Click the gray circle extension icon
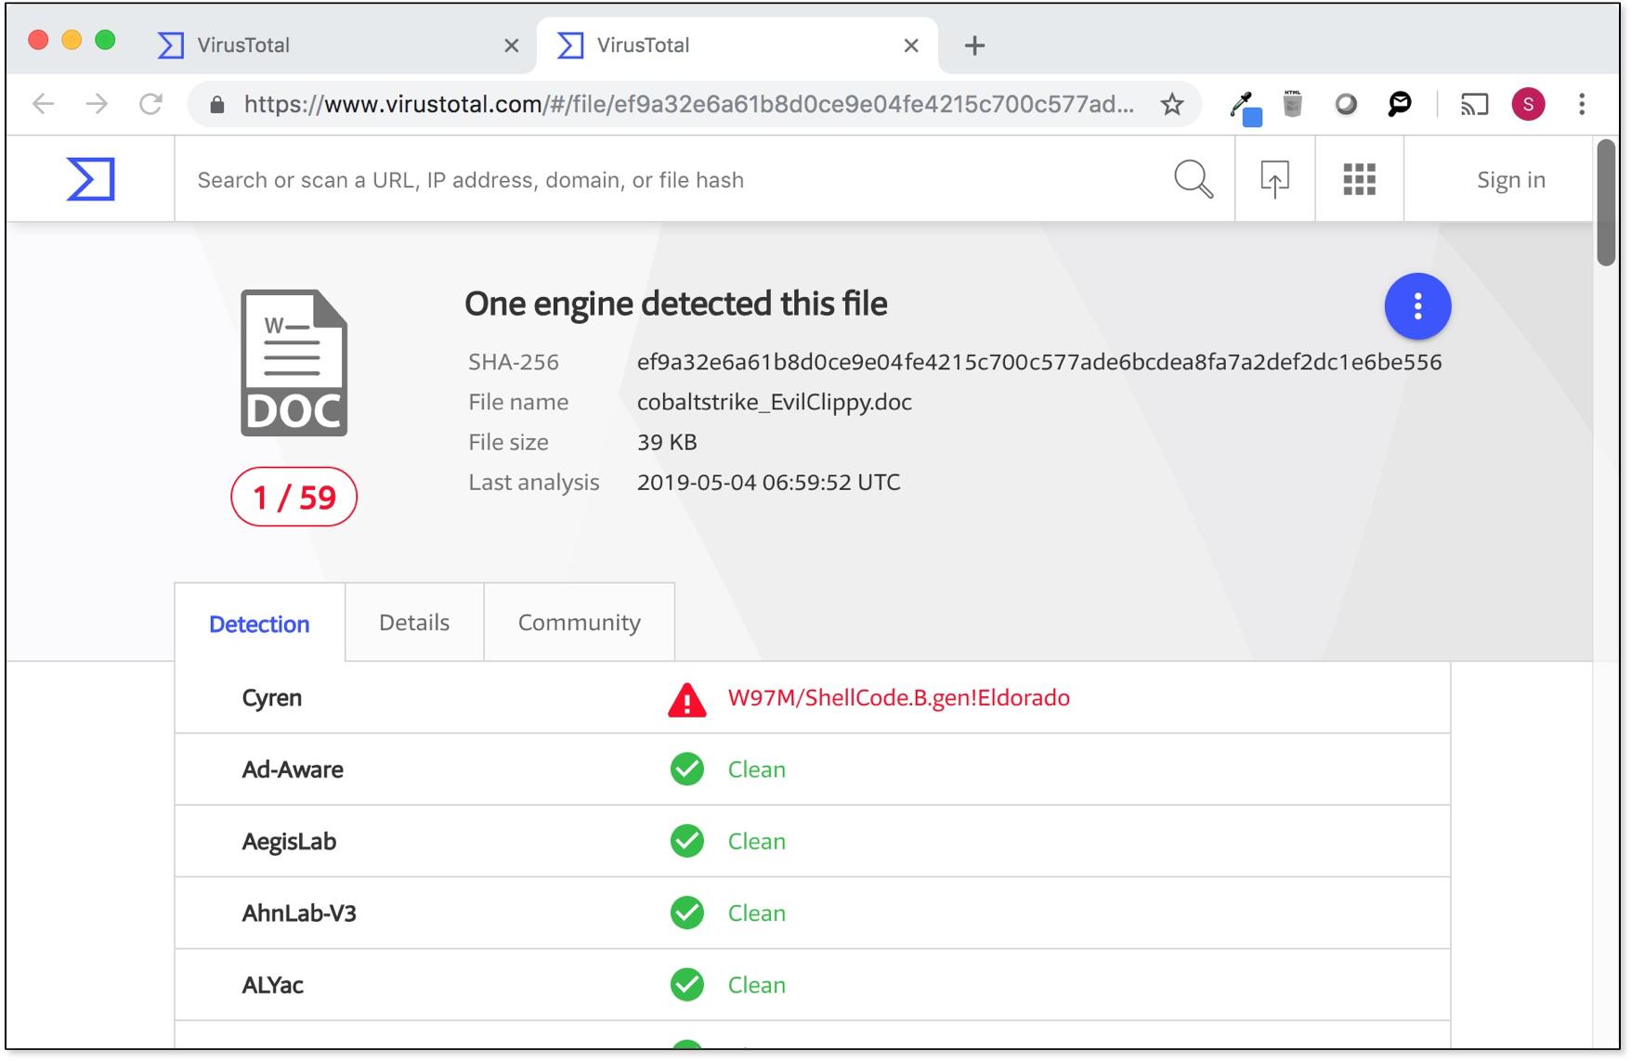Image resolution: width=1631 pixels, height=1061 pixels. click(1346, 104)
